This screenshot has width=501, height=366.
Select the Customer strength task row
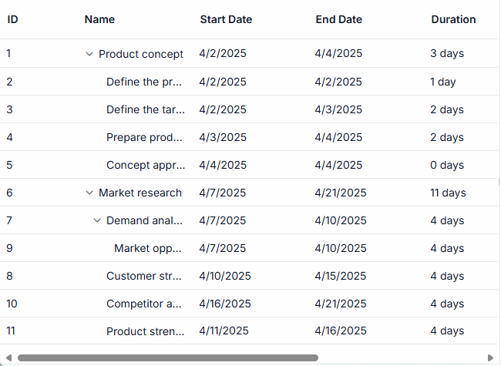(x=146, y=276)
